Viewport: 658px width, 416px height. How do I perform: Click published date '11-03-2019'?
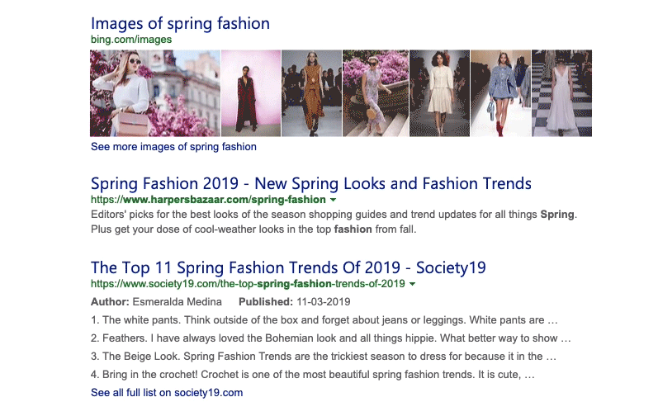pos(324,302)
